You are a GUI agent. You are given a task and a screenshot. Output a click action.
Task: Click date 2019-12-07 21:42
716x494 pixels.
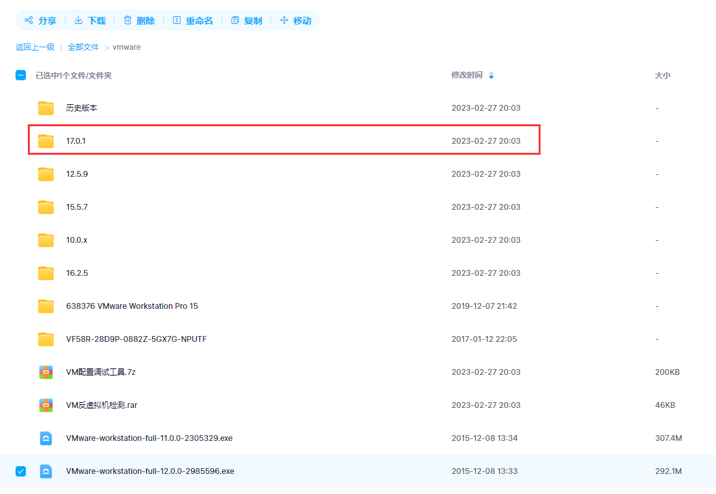484,306
